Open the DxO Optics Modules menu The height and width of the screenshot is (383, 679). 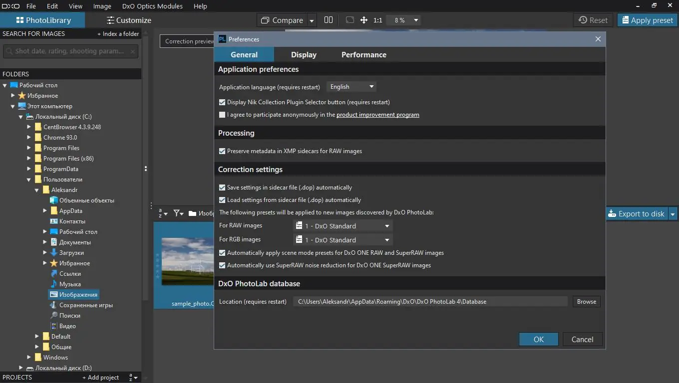(x=152, y=6)
